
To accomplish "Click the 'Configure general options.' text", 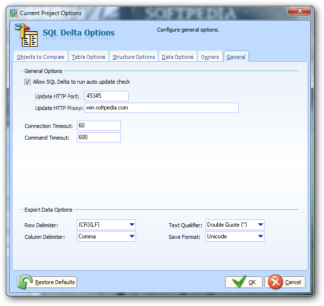I will click(188, 30).
